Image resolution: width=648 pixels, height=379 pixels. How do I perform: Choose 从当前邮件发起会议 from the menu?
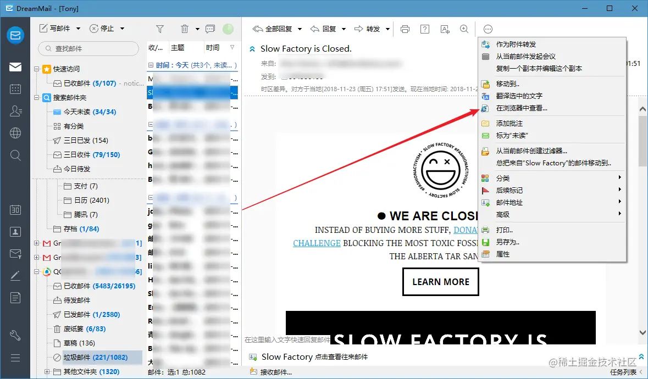point(552,56)
